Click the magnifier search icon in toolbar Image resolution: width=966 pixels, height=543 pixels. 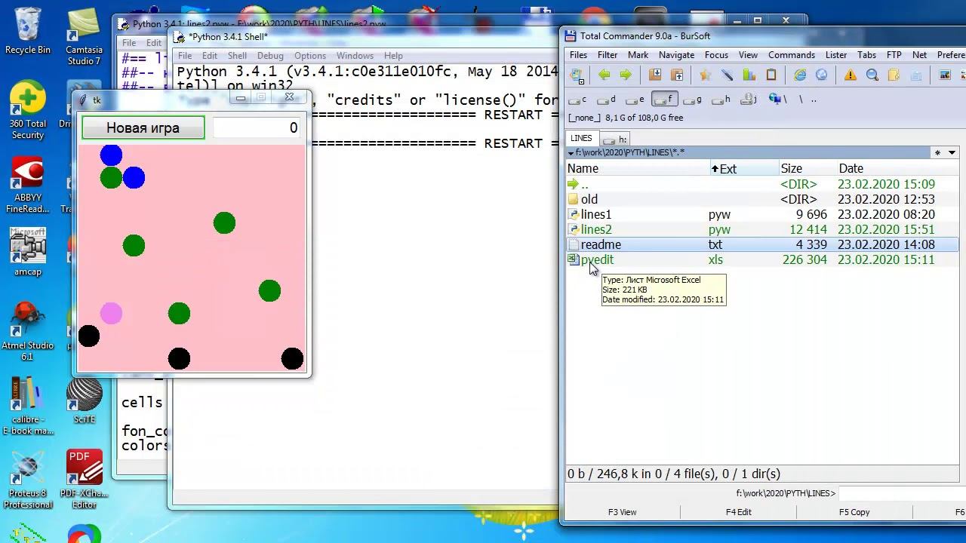click(872, 75)
